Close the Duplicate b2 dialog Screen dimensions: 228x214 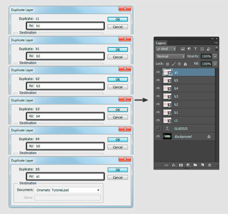point(125,69)
